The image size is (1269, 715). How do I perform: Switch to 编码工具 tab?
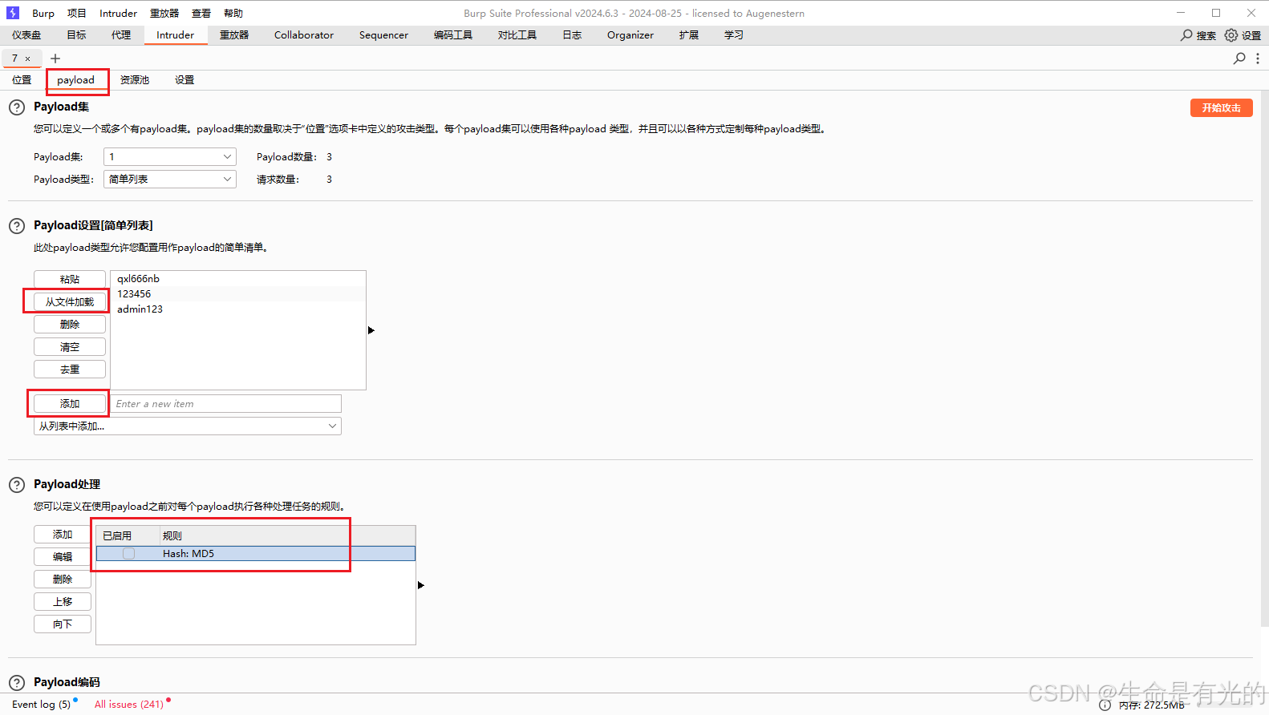(453, 35)
